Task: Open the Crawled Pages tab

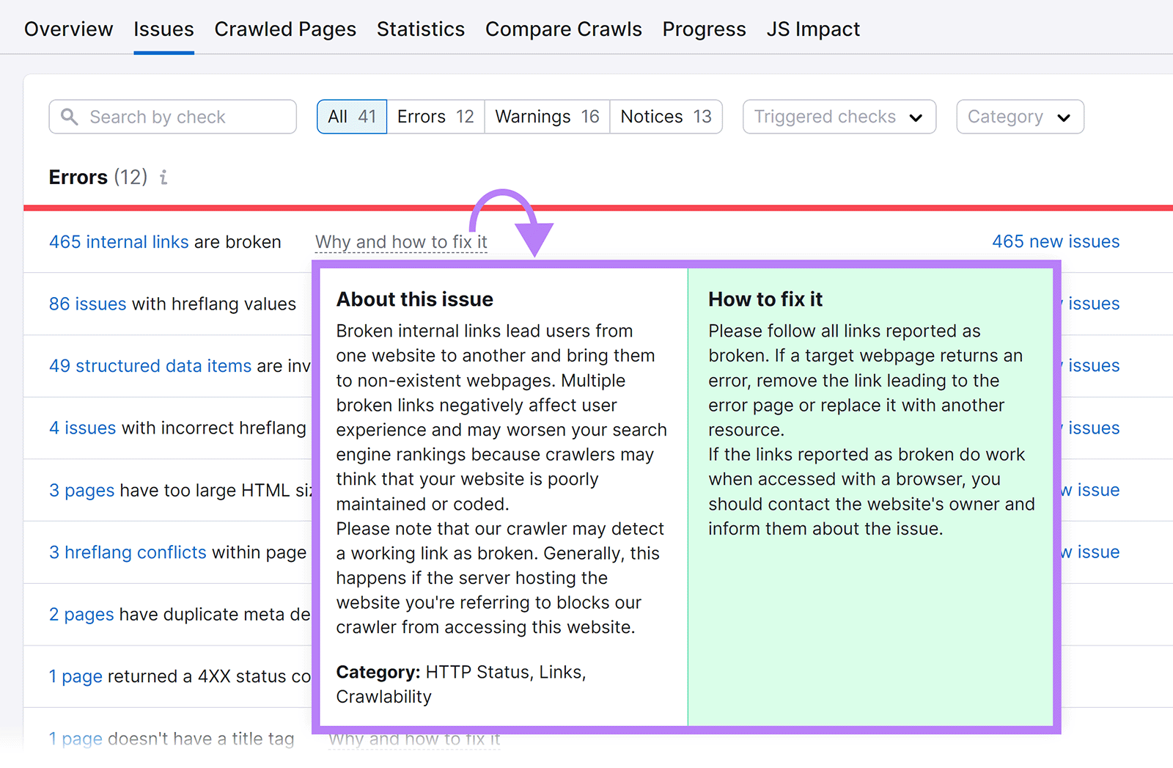Action: [x=285, y=29]
